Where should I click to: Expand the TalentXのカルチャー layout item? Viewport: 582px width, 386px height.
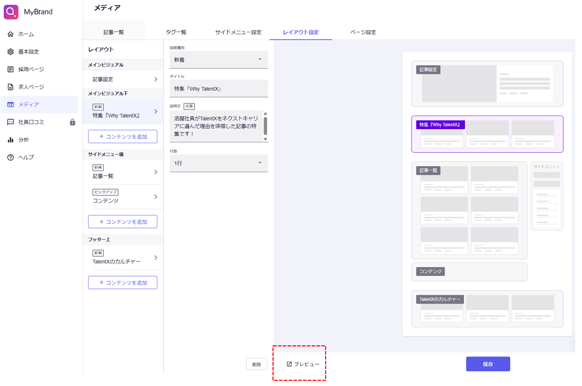[x=123, y=258]
